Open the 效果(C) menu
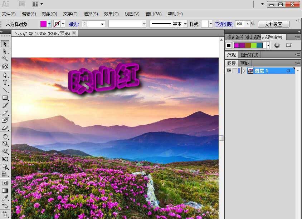Viewport: 302px width, 219px height. (x=111, y=14)
